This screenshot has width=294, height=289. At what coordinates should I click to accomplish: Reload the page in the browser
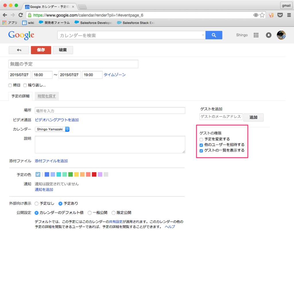click(x=20, y=15)
